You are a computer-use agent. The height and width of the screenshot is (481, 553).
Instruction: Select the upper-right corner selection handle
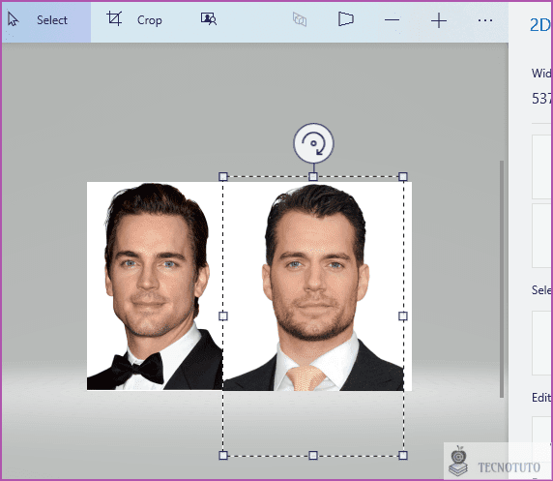point(403,176)
